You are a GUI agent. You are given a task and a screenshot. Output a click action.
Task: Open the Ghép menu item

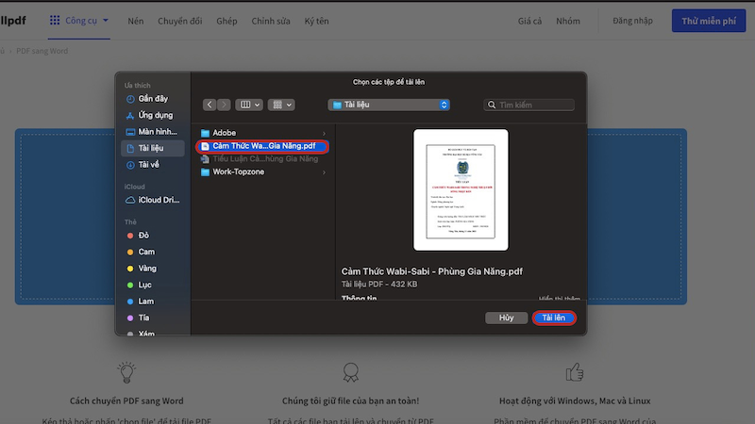coord(226,21)
